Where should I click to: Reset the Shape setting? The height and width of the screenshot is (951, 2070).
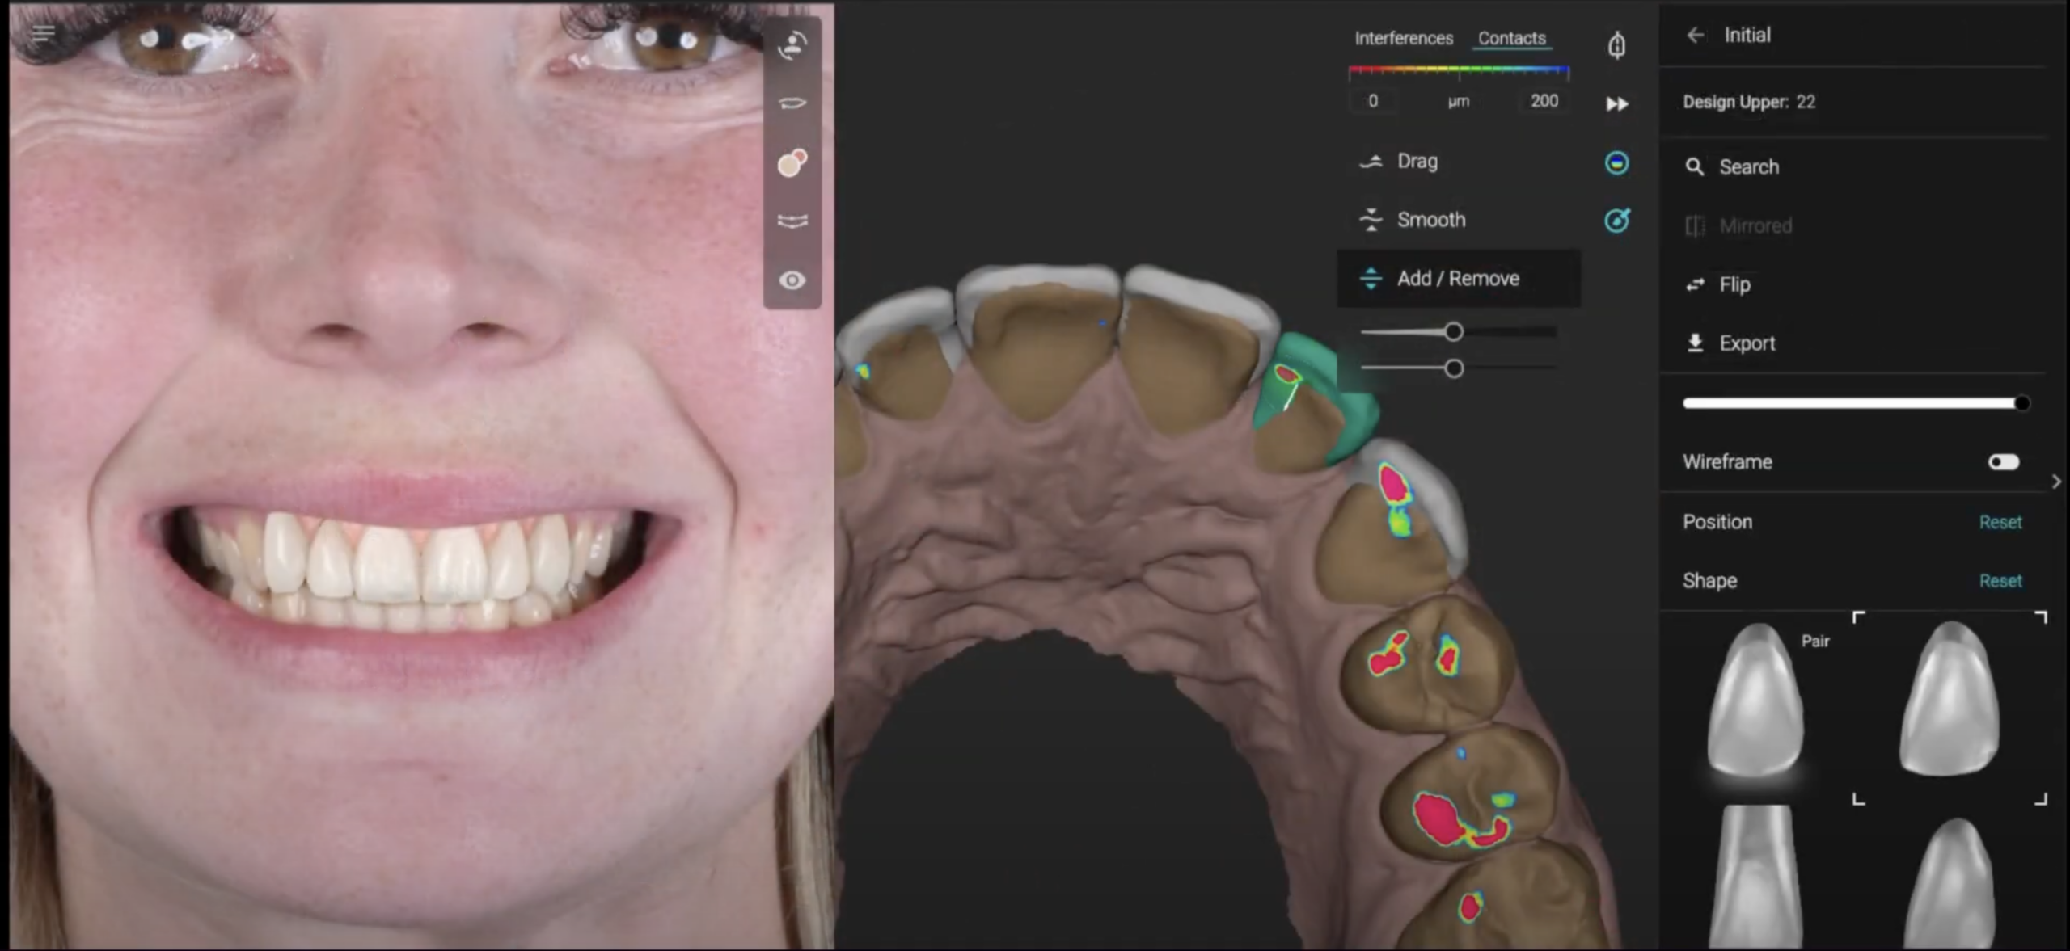pyautogui.click(x=2000, y=581)
